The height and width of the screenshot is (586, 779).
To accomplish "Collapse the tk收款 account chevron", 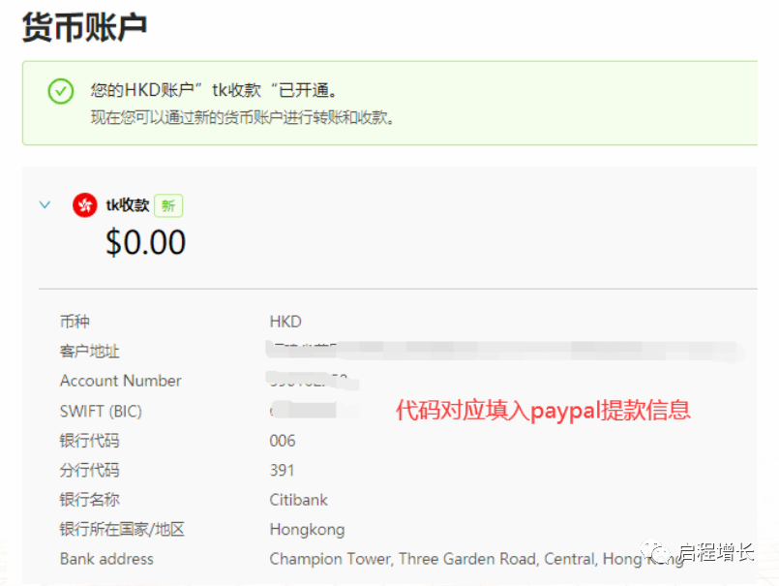I will coord(45,205).
